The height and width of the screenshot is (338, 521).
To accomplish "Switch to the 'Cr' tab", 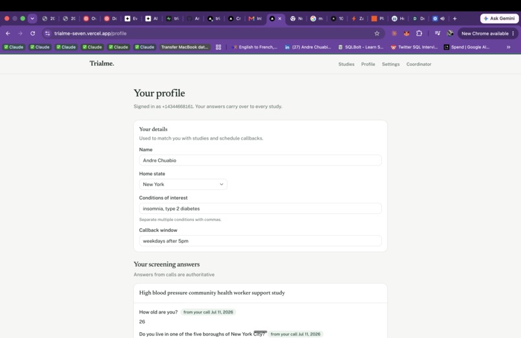I will 235,19.
